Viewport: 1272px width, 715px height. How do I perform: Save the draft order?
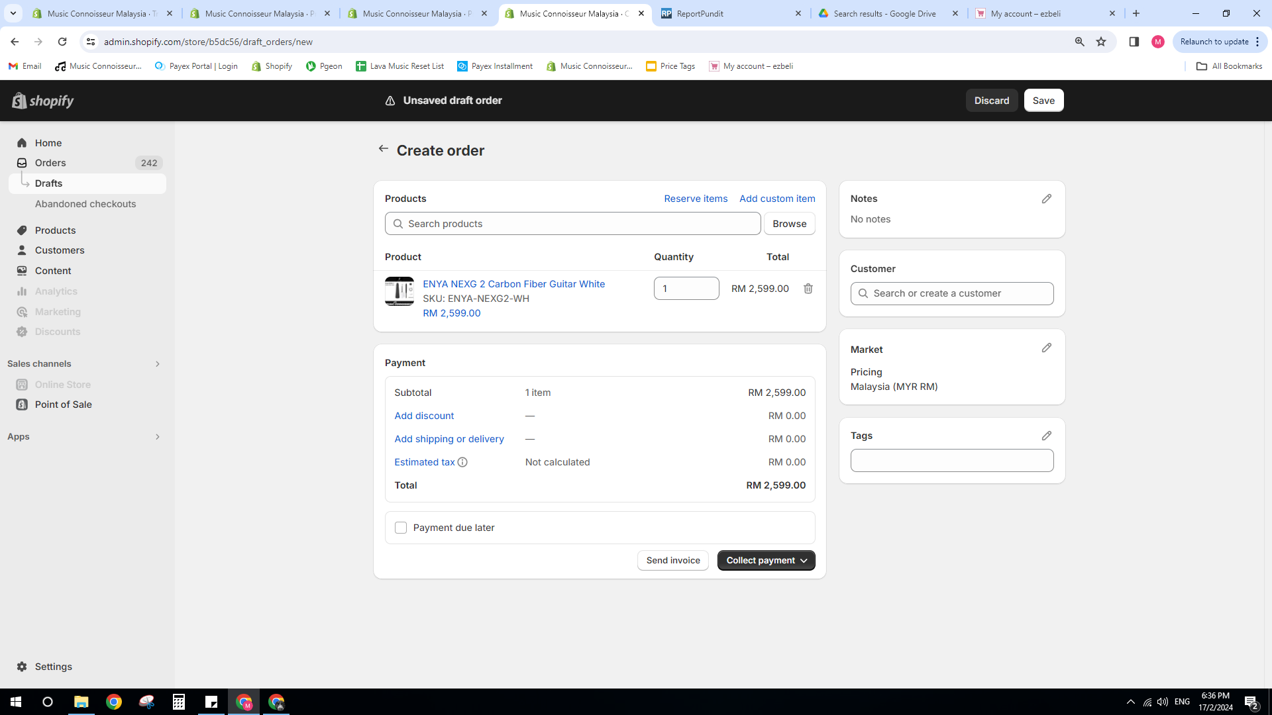[x=1043, y=101]
